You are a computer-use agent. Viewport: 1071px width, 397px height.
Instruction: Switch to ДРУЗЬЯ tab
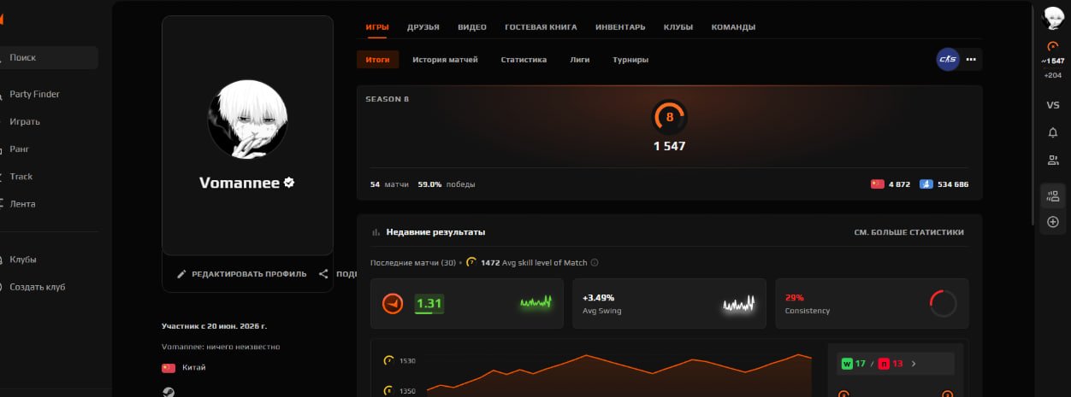tap(423, 27)
